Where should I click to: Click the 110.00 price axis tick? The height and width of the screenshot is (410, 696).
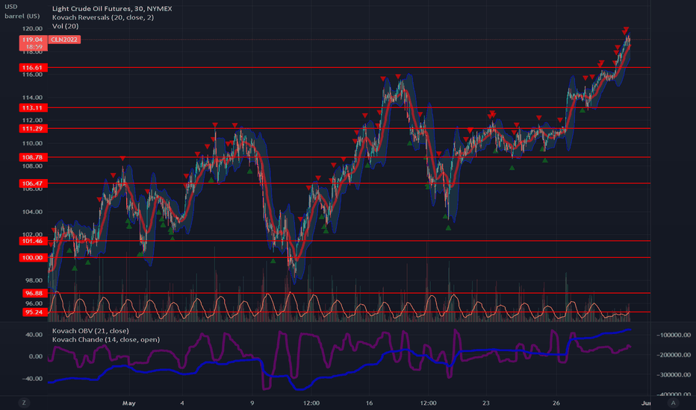click(32, 143)
